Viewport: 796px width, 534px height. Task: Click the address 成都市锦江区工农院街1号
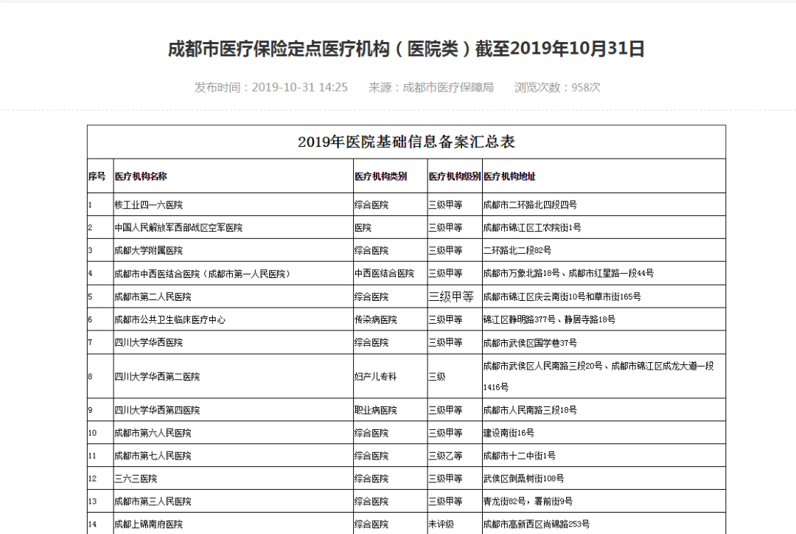[x=532, y=228]
